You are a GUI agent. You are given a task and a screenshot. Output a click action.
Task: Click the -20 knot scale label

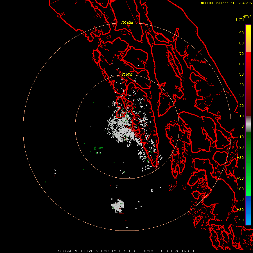(x=240, y=147)
